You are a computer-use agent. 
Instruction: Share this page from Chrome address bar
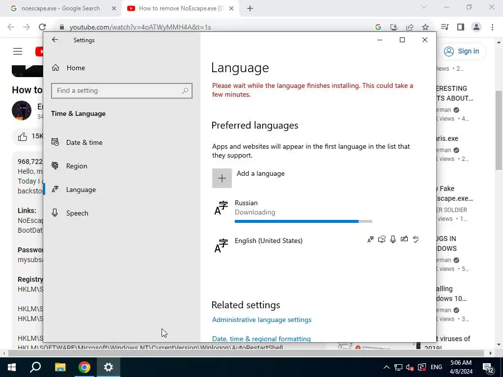coord(410,27)
